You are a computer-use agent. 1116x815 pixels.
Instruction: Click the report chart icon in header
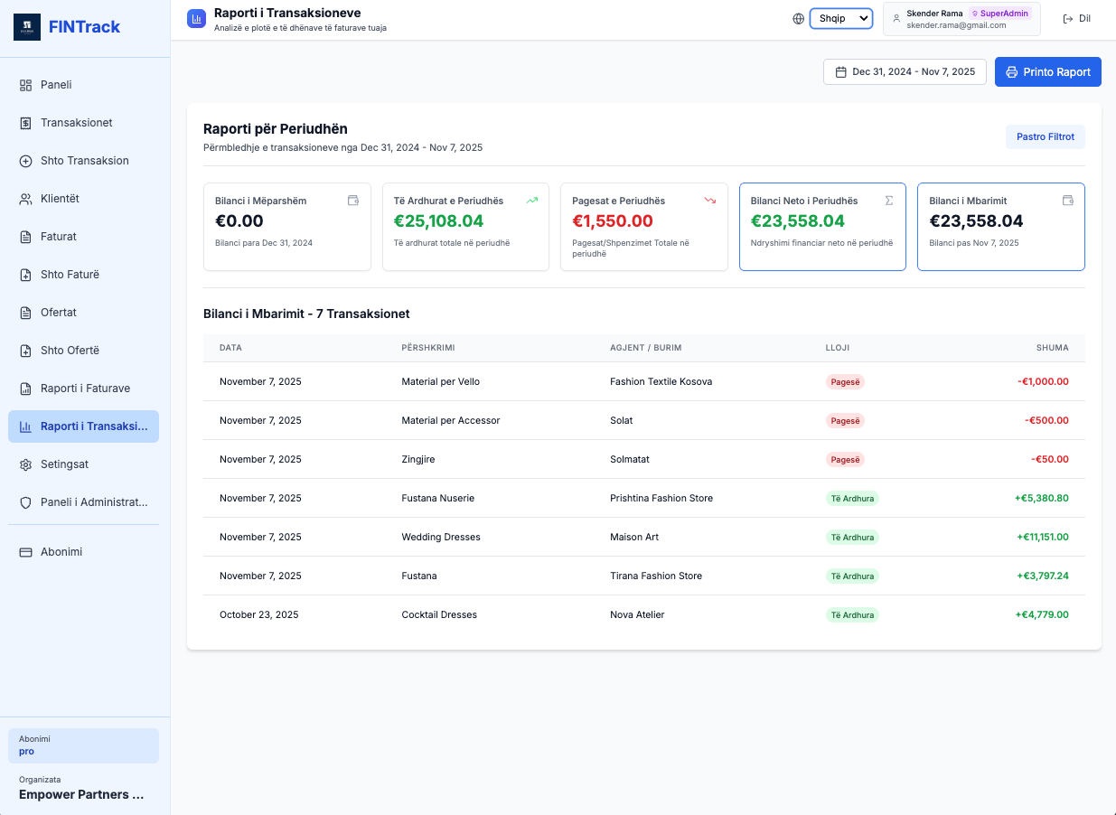pyautogui.click(x=196, y=19)
